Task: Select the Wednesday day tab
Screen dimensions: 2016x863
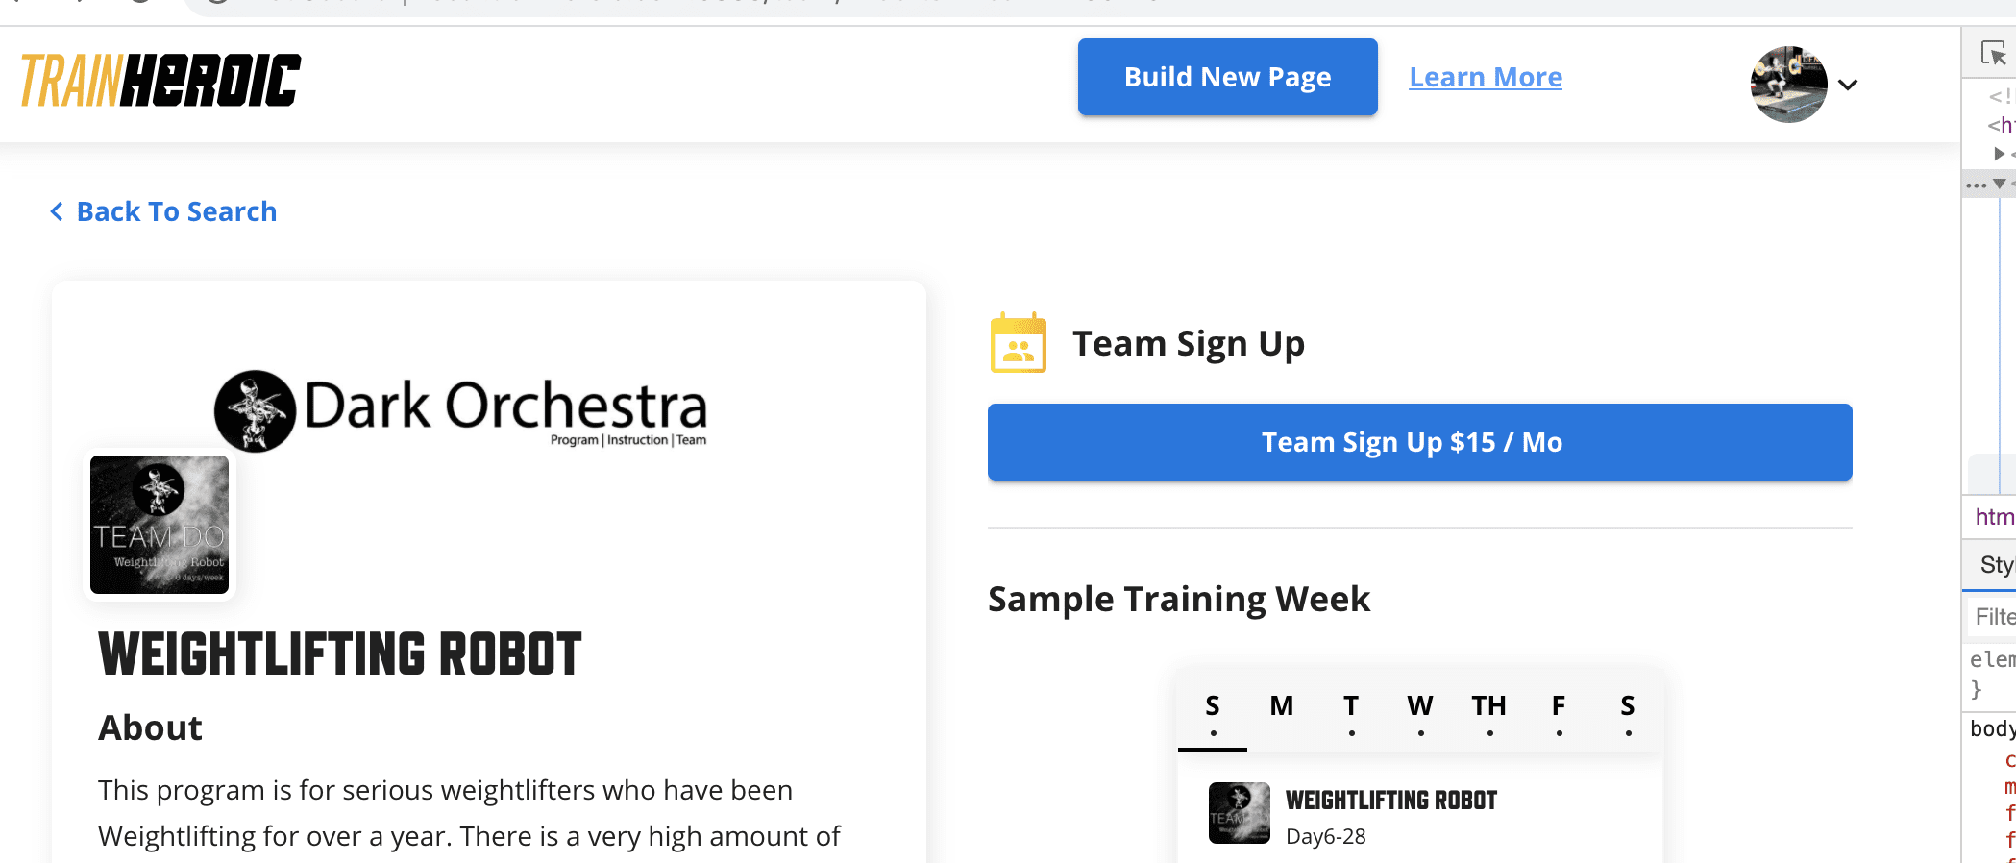Action: 1420,712
